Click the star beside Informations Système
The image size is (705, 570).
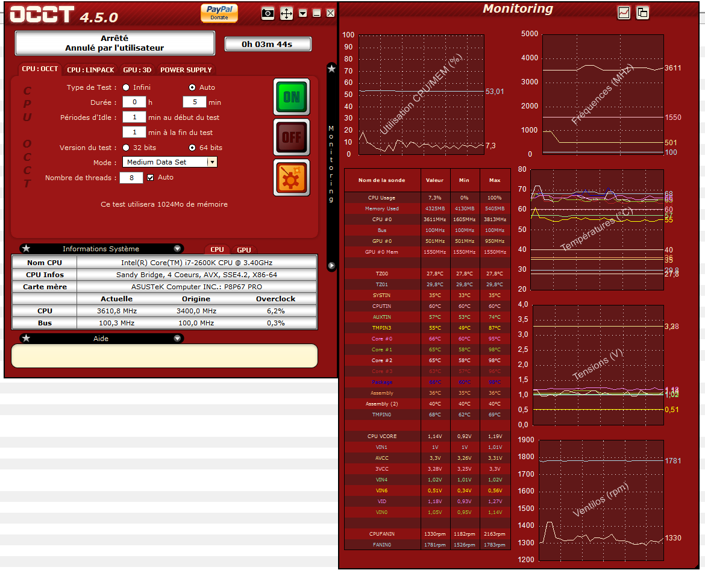[26, 249]
